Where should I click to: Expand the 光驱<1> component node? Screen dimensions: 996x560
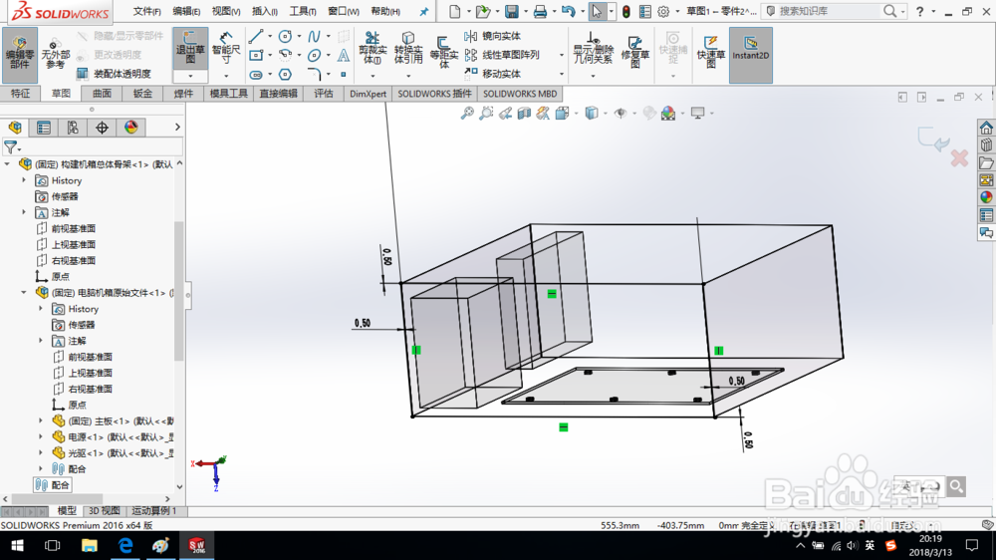tap(41, 452)
